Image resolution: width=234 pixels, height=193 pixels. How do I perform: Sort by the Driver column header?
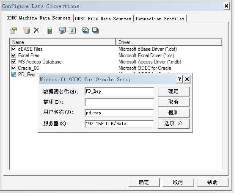tap(169, 42)
